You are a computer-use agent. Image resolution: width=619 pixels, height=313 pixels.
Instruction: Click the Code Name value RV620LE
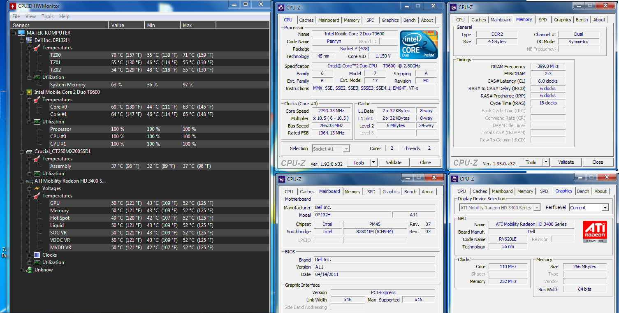508,239
